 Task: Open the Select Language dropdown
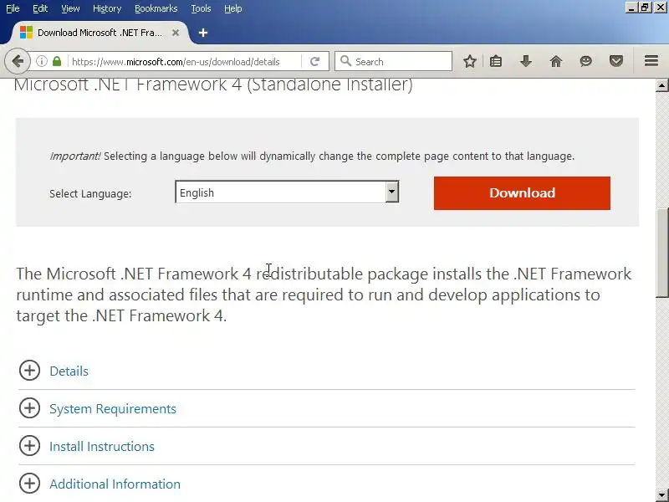pos(287,192)
